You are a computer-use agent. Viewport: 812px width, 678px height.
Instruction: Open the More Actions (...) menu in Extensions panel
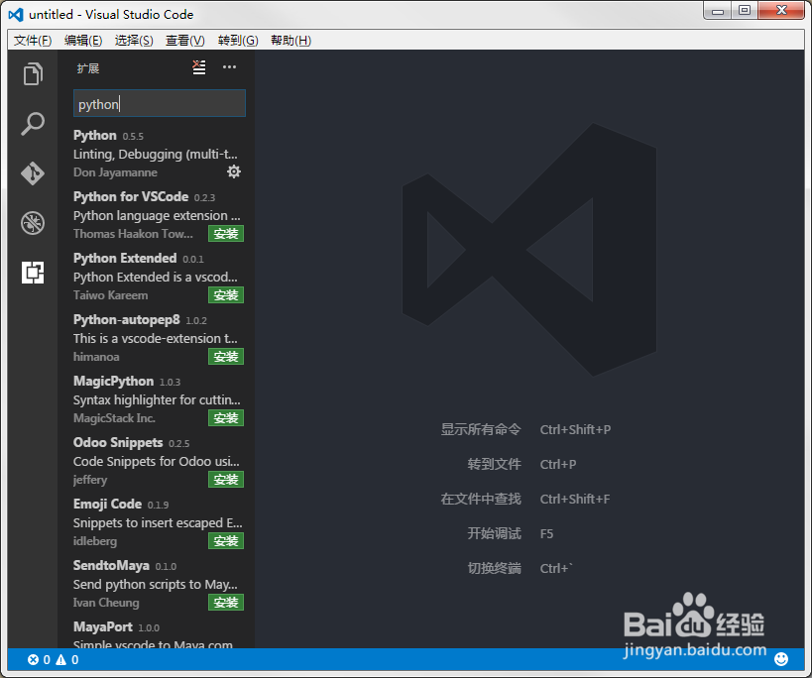(228, 67)
